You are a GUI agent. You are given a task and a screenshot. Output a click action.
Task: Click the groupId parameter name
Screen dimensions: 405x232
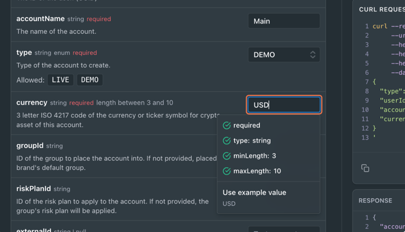pyautogui.click(x=30, y=146)
